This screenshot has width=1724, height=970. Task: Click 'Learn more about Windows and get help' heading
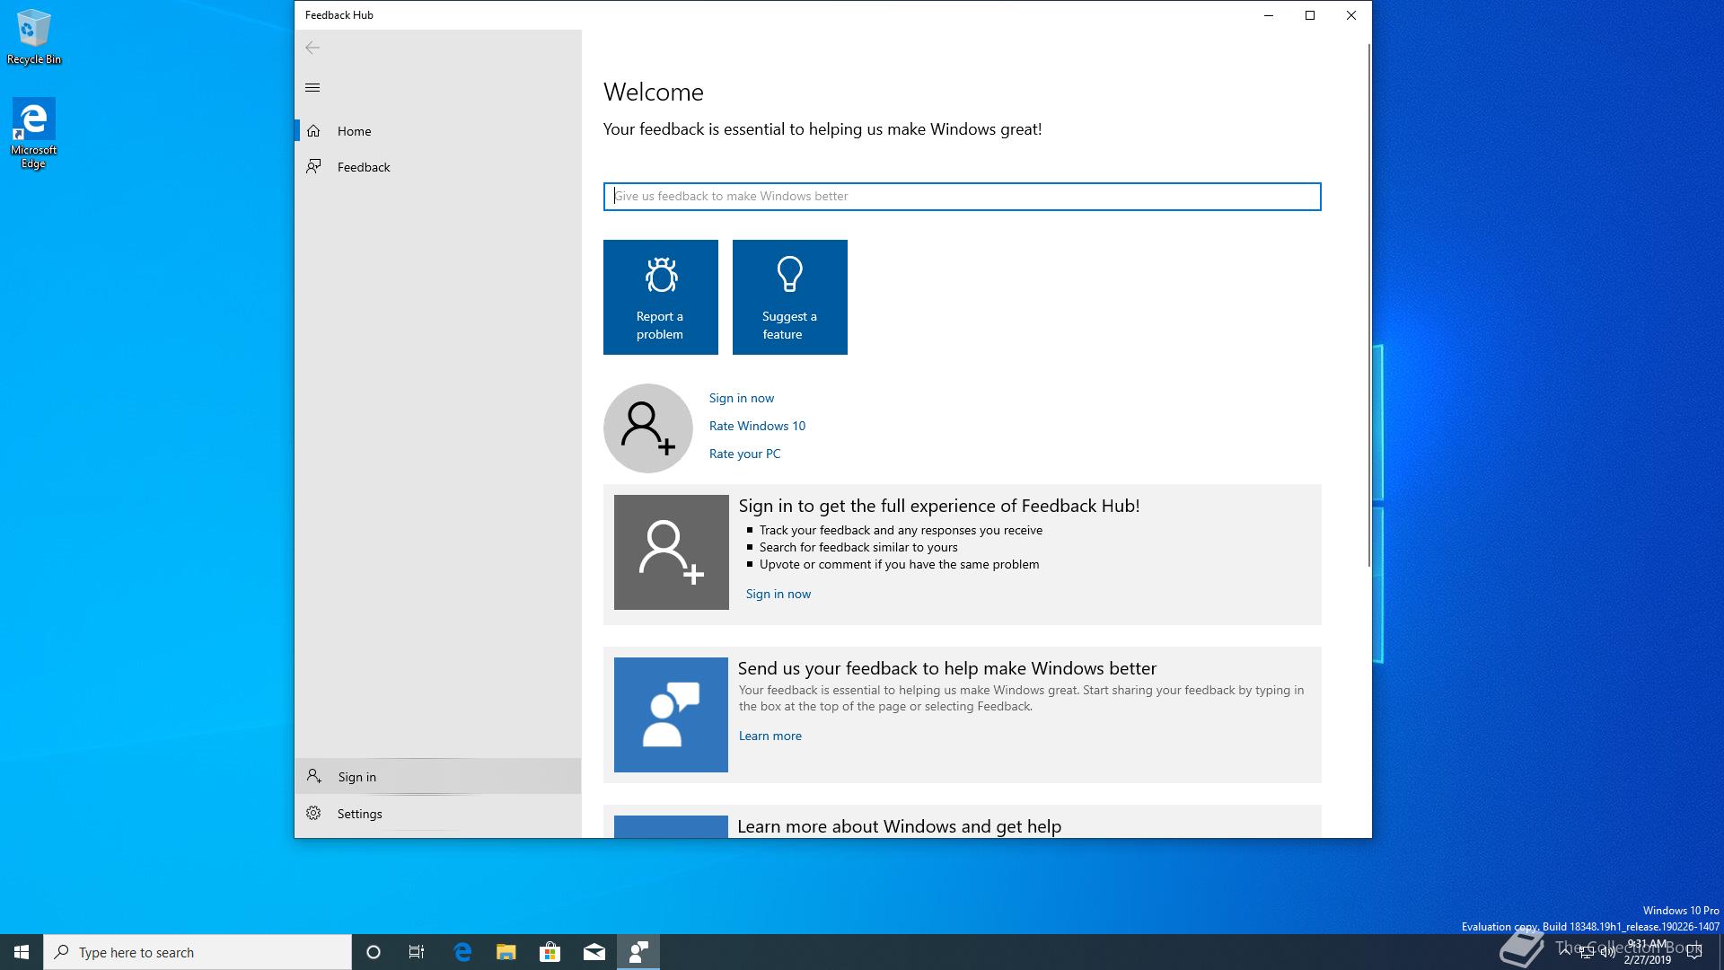point(899,826)
